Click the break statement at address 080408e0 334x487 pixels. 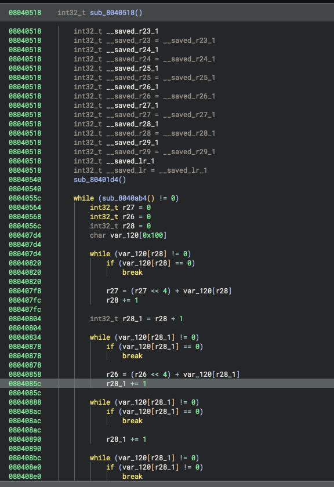point(132,477)
